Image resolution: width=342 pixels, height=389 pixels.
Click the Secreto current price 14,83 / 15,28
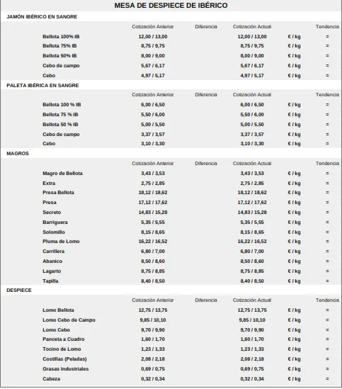[252, 213]
